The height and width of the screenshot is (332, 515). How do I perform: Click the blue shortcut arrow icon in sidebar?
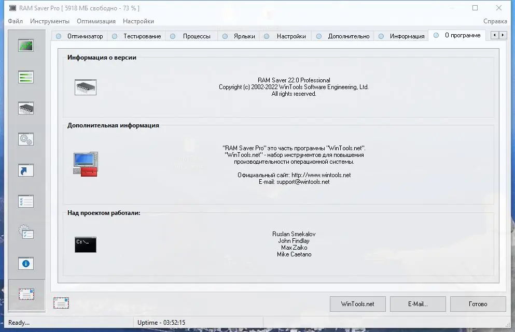pos(26,170)
